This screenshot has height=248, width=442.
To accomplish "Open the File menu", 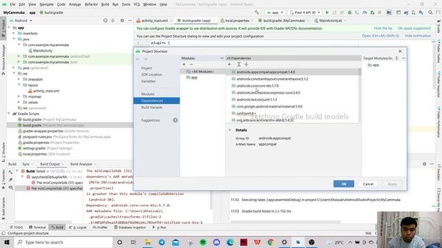I will (x=12, y=4).
